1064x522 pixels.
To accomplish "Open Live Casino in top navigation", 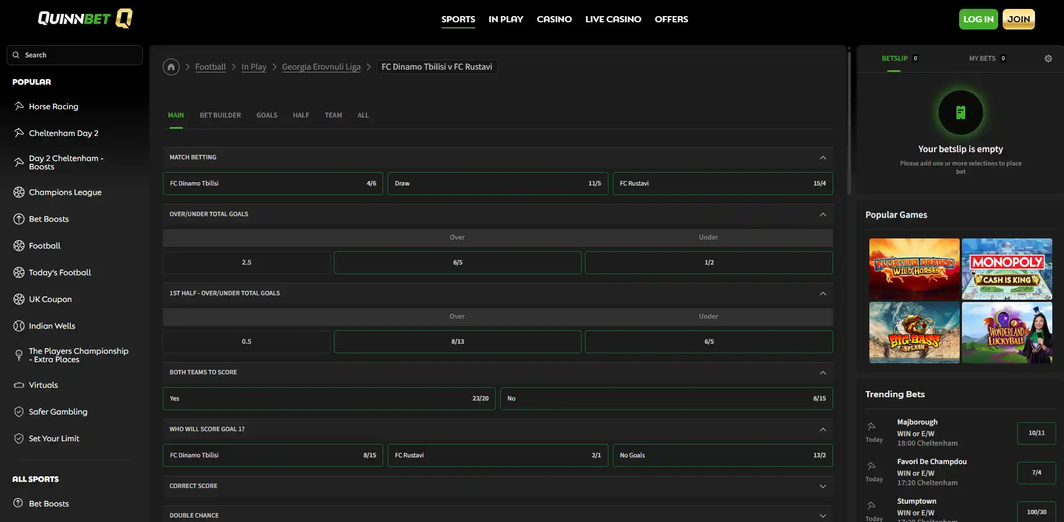I will pos(613,19).
